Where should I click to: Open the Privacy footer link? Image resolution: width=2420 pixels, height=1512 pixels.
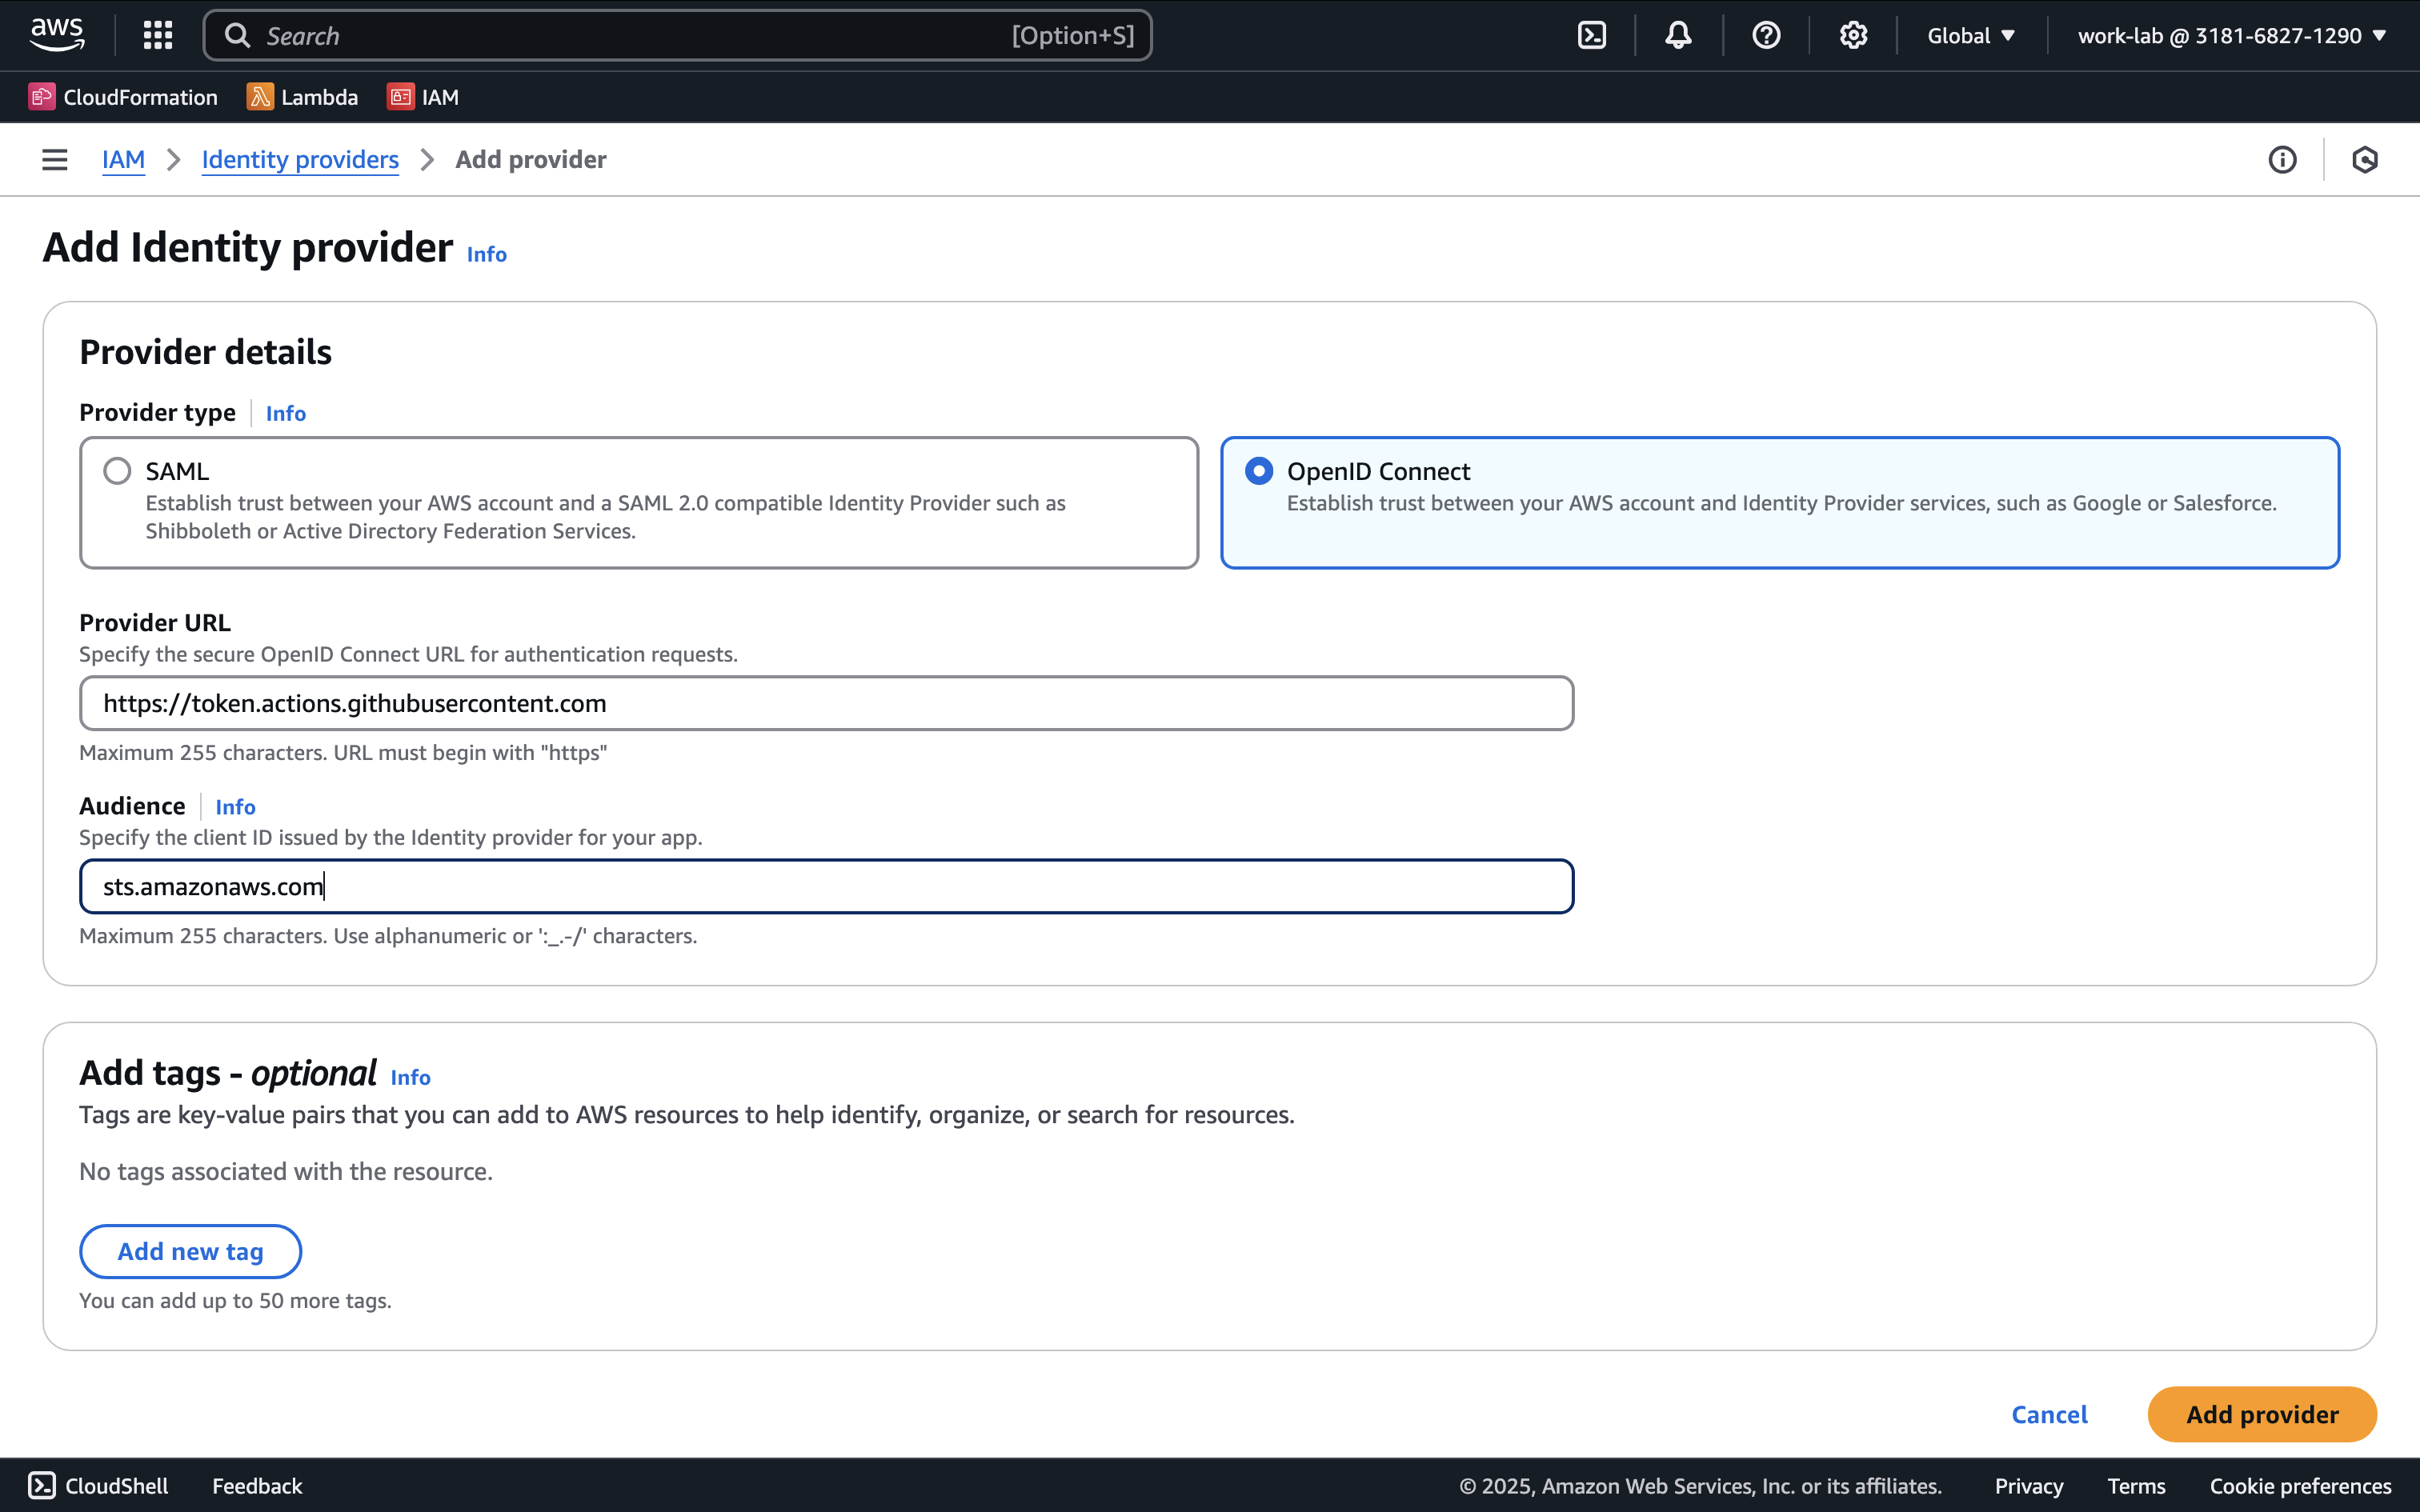pos(2028,1485)
